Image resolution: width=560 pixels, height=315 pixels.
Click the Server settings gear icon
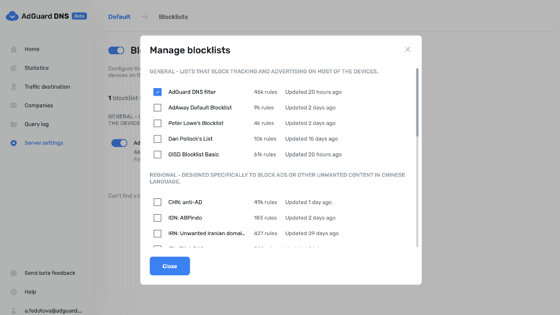pos(13,143)
